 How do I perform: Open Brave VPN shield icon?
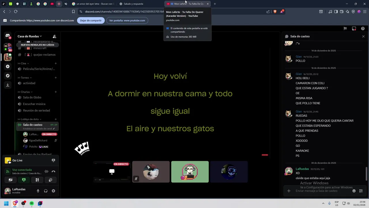pyautogui.click(x=353, y=12)
